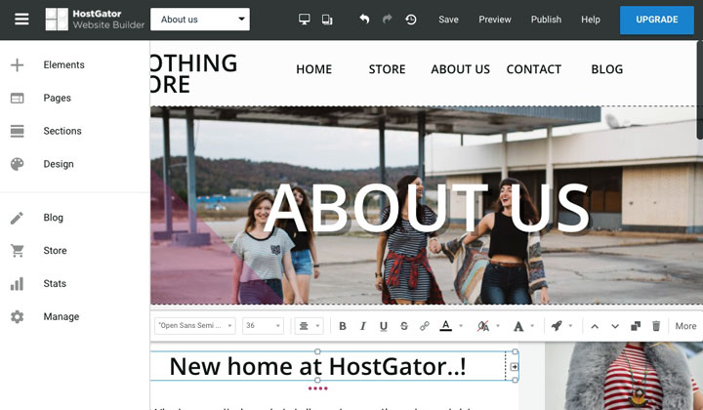Image resolution: width=703 pixels, height=410 pixels.
Task: Undo the last action
Action: click(x=364, y=19)
